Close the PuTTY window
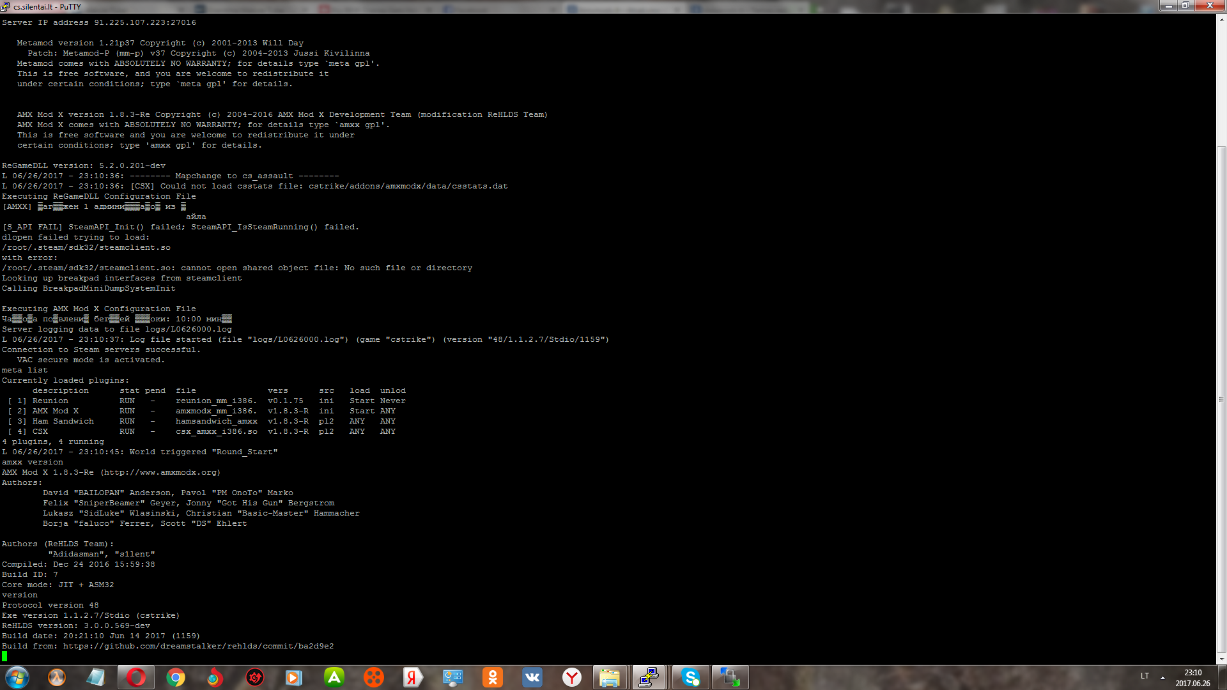 (1210, 6)
